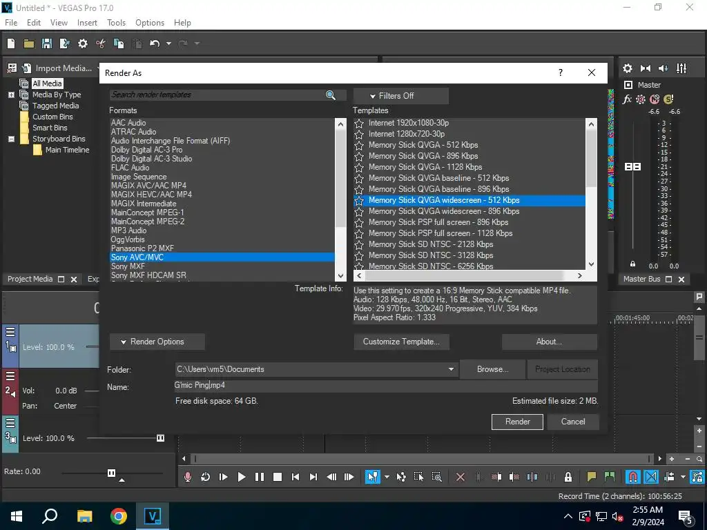
Task: Open the Folder path dropdown arrow
Action: 451,369
